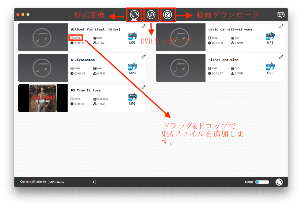Image resolution: width=302 pixels, height=207 pixels.
Task: Click the edit pencil for Without You
Action: (x=143, y=26)
